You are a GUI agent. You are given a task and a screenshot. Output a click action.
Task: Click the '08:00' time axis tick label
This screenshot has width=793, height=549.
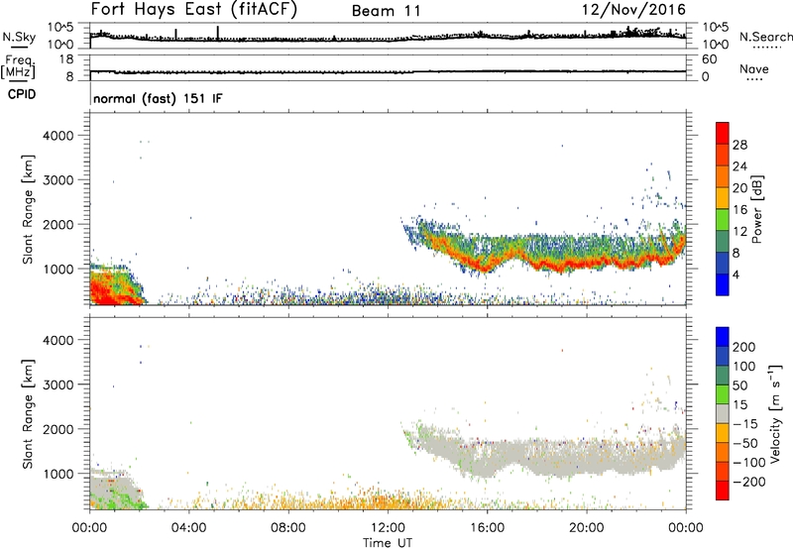pyautogui.click(x=288, y=528)
